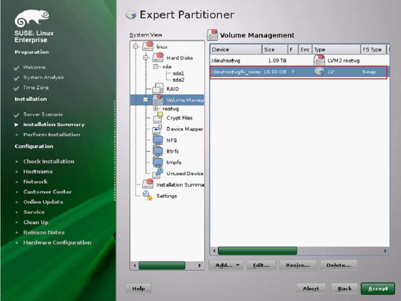
Task: Collapse the Hard Disks tree node
Action: pyautogui.click(x=146, y=57)
